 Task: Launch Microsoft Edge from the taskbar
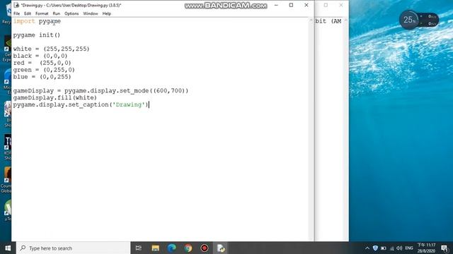pos(171,248)
